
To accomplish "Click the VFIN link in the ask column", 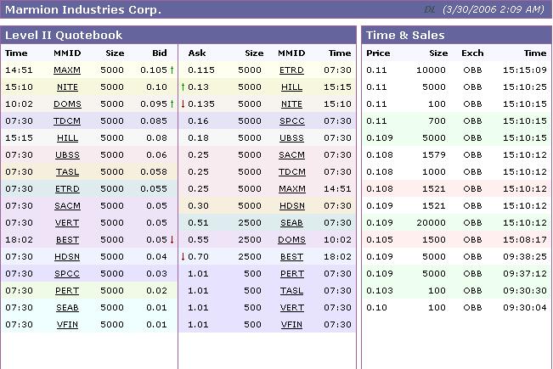I will [x=291, y=324].
